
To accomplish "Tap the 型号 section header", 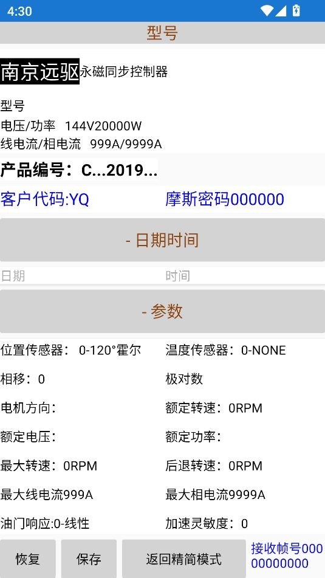I will pos(163,33).
